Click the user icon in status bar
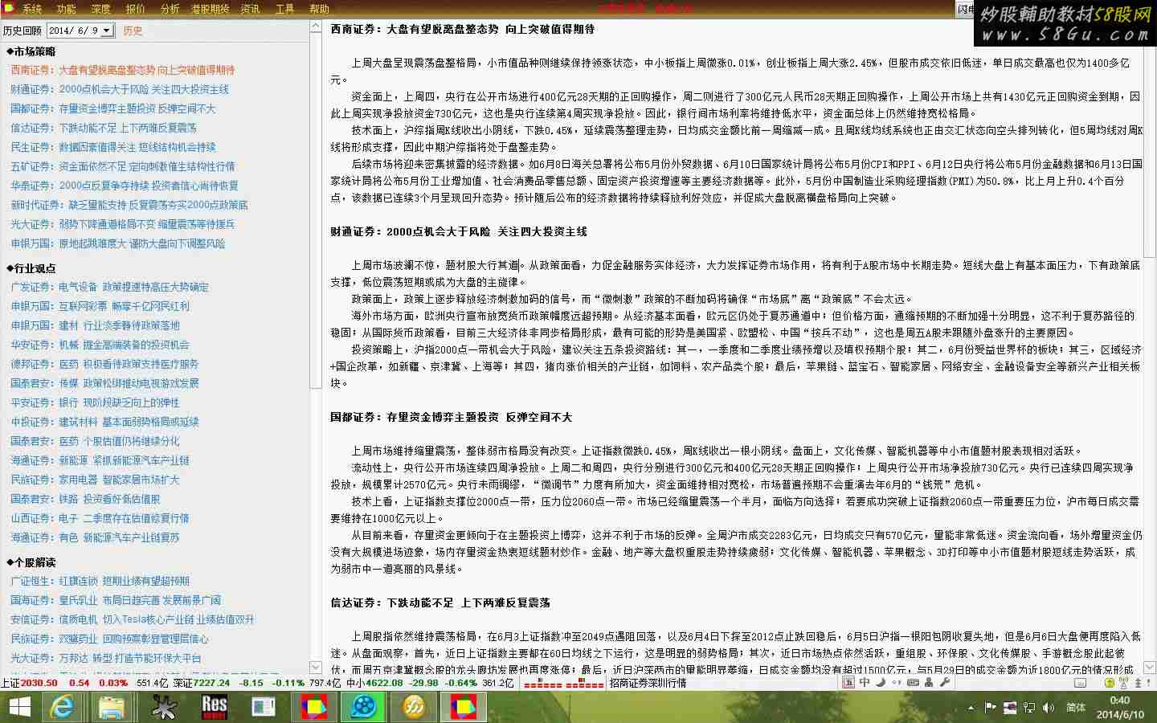Viewport: 1157px width, 723px height. [929, 683]
